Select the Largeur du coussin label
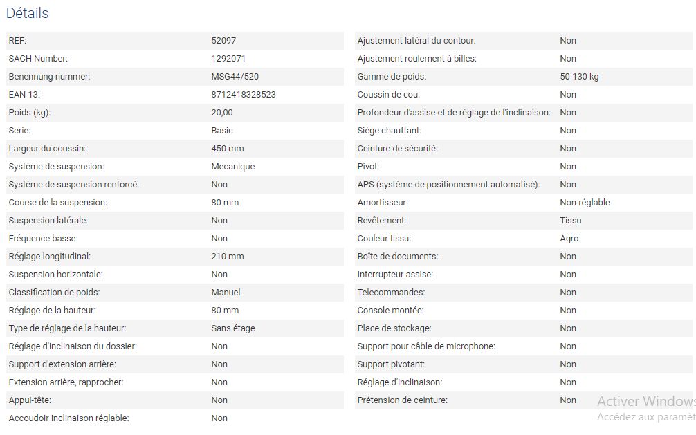The image size is (696, 435). pyautogui.click(x=47, y=149)
